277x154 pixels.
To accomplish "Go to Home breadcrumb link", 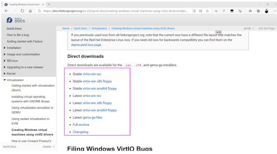I will [66, 28].
